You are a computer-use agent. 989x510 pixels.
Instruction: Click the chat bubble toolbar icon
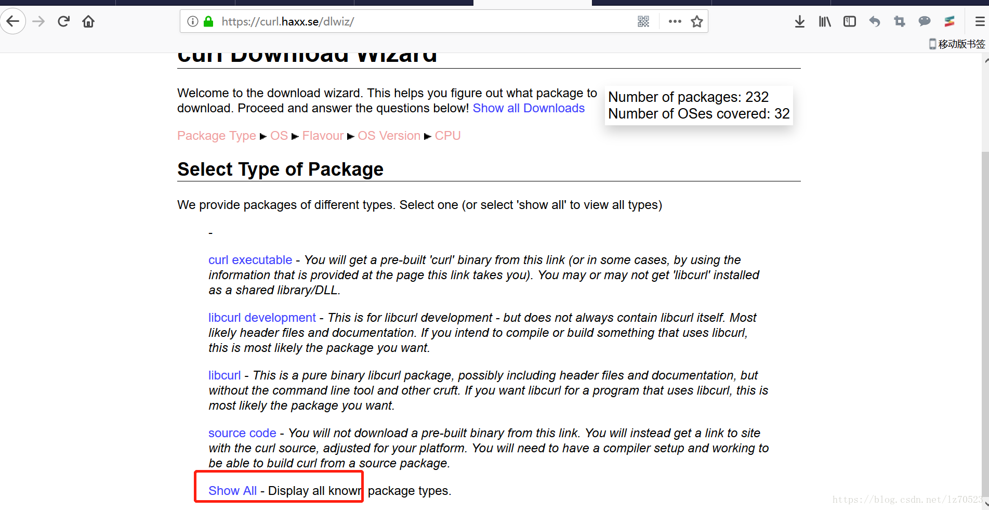[925, 21]
